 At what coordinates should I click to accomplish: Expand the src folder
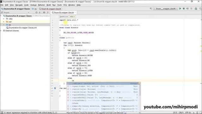pos(4,25)
